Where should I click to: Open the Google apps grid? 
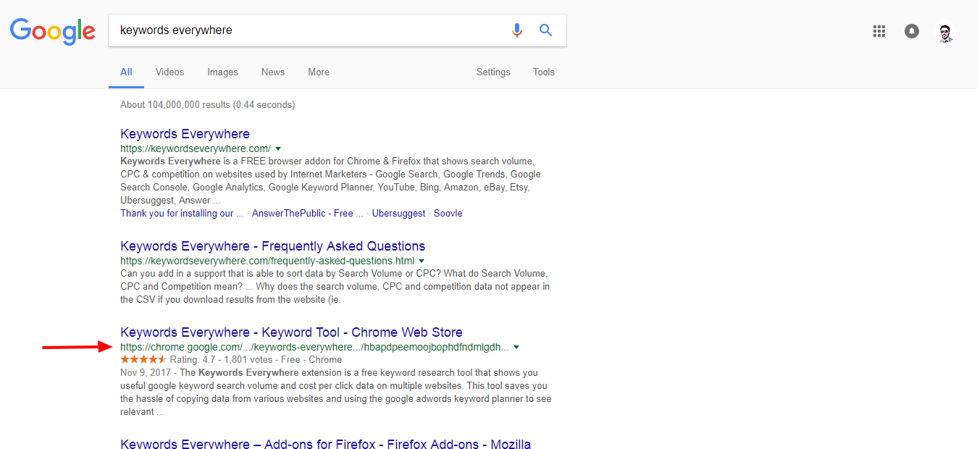(x=879, y=31)
